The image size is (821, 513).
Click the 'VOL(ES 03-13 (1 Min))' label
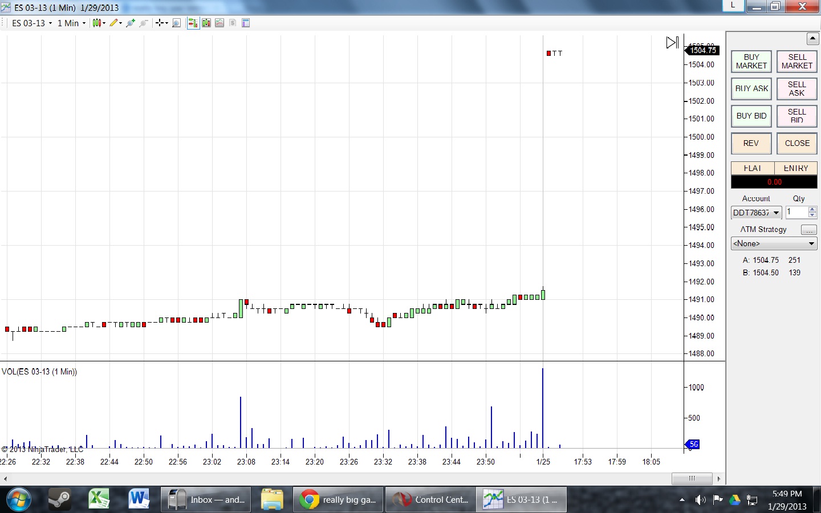39,372
